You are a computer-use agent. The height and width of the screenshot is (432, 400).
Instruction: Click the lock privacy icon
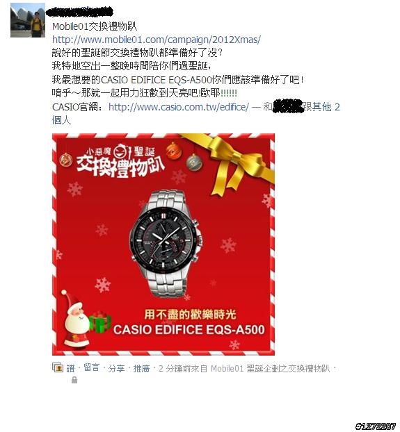tap(74, 380)
